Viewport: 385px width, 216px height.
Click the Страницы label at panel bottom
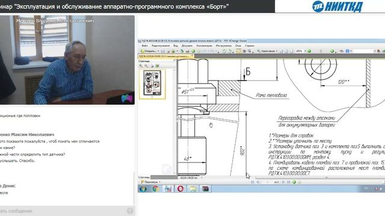coord(144,177)
